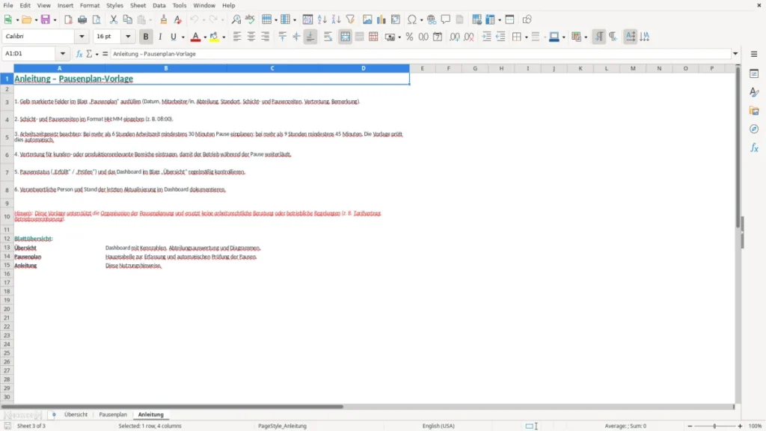Save the document with the Save icon

pyautogui.click(x=46, y=19)
